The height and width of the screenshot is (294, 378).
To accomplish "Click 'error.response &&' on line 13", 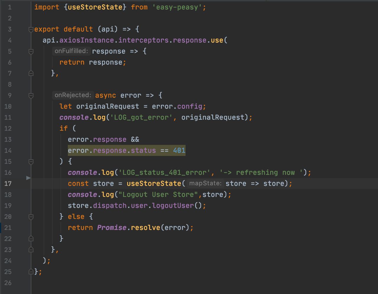I will pos(103,139).
